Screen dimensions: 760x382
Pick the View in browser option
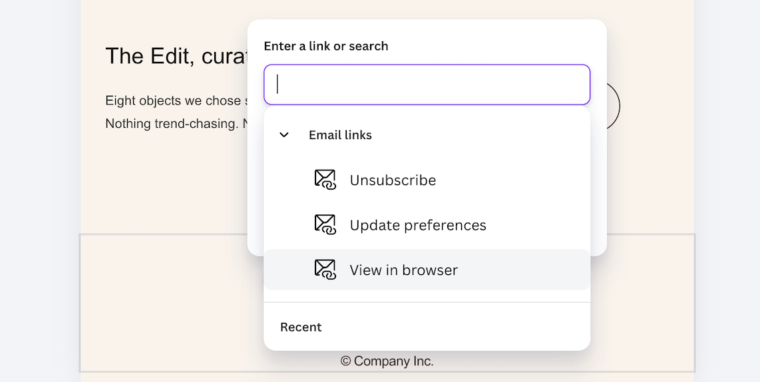click(x=404, y=270)
